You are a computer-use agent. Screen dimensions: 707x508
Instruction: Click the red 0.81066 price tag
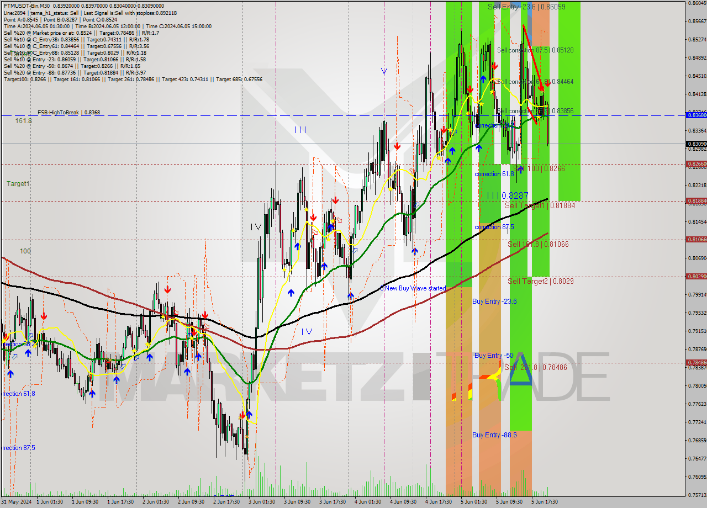(696, 240)
